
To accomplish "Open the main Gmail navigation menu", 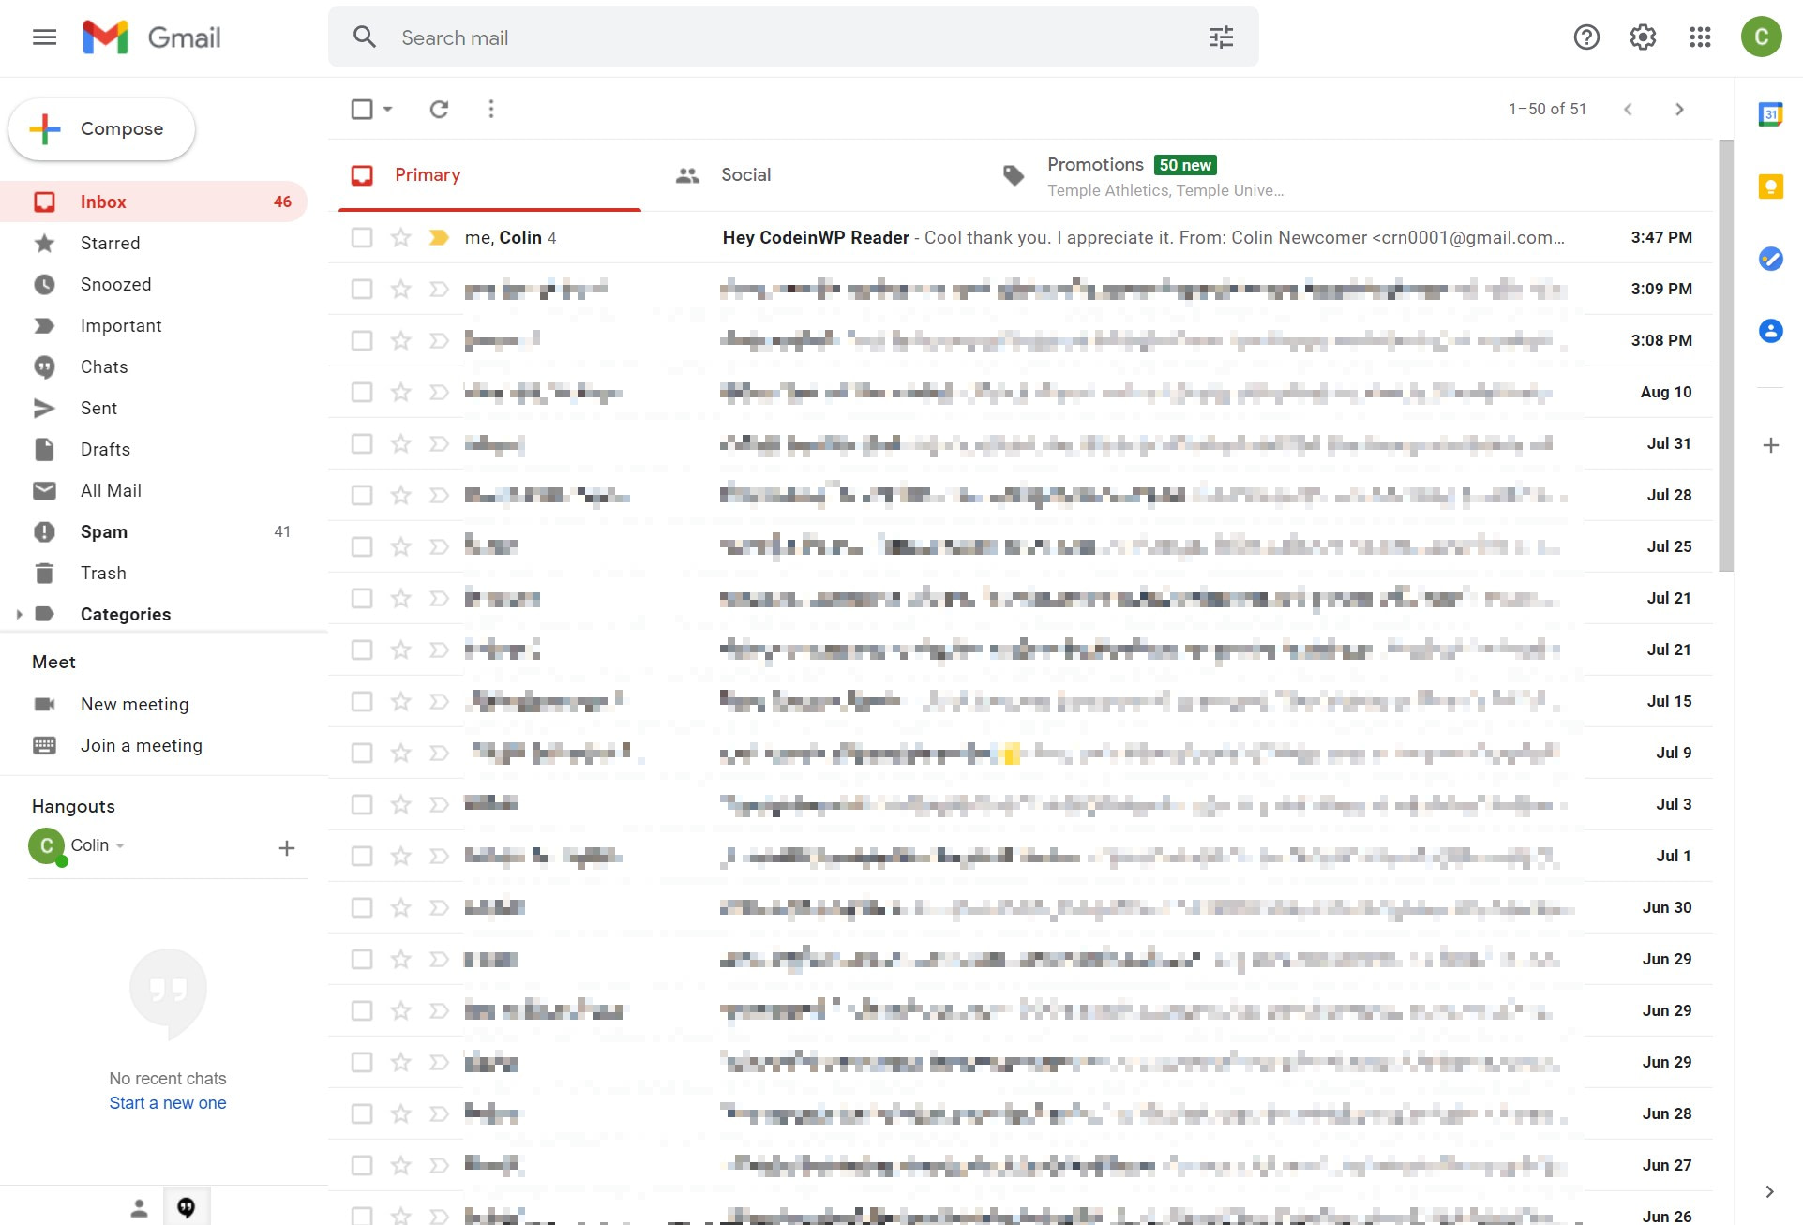I will pos(44,37).
